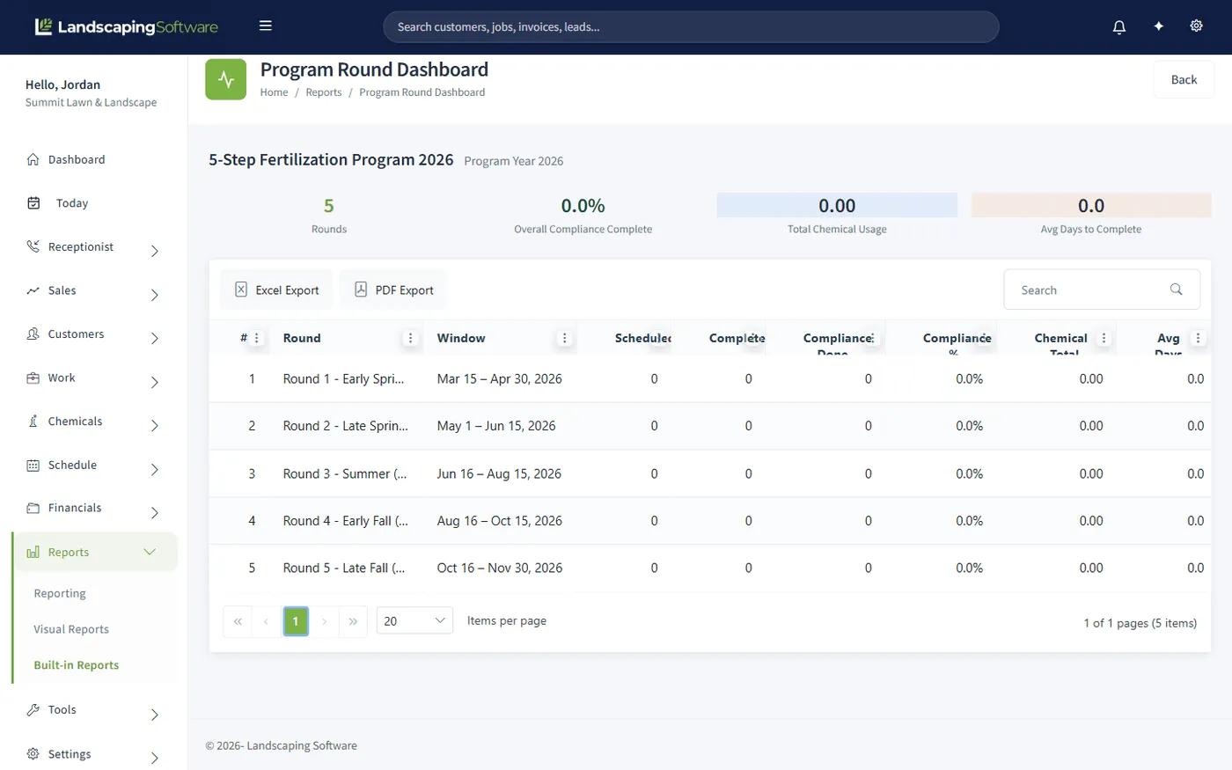1232x770 pixels.
Task: Click the magnifier icon in table search
Action: (x=1176, y=290)
